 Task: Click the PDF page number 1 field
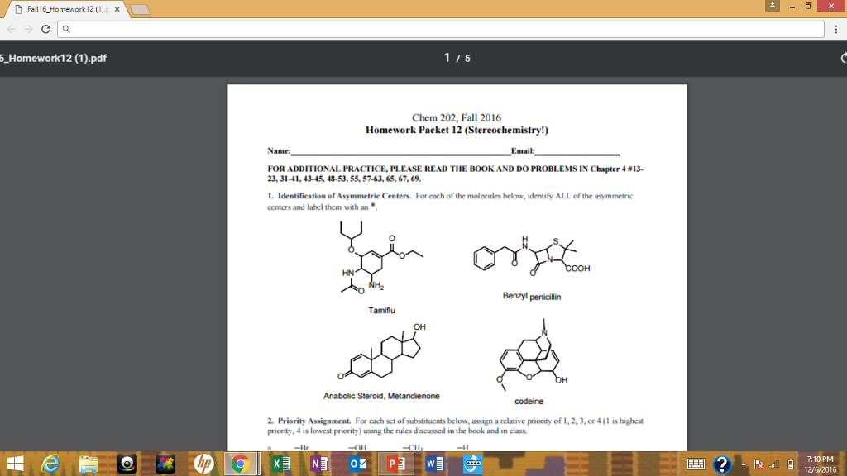click(x=447, y=58)
